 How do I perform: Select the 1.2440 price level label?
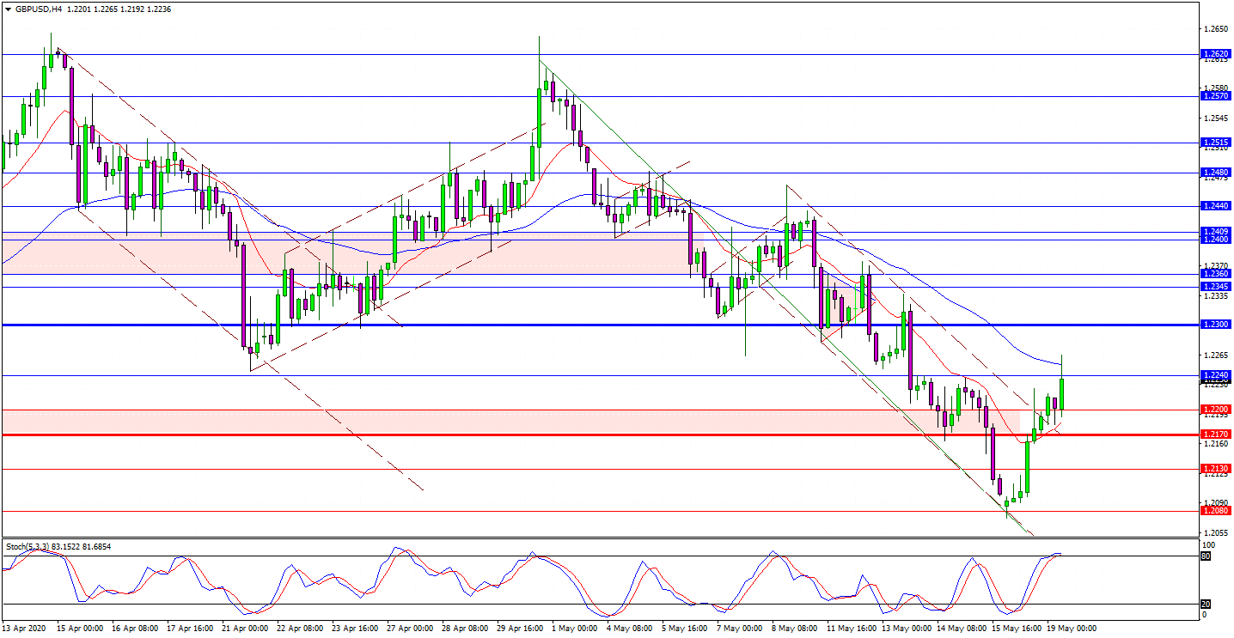1215,206
